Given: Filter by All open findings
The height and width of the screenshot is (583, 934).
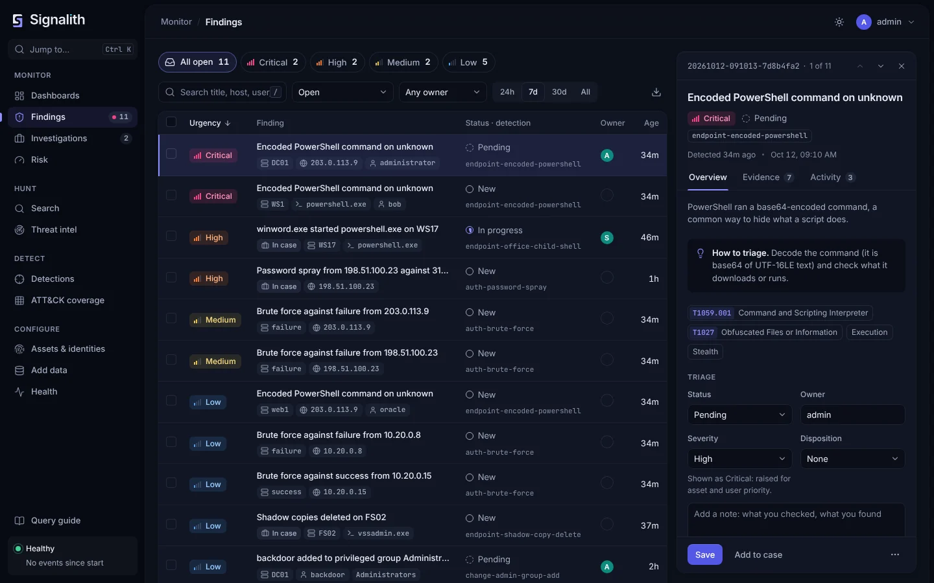Looking at the screenshot, I should point(197,62).
